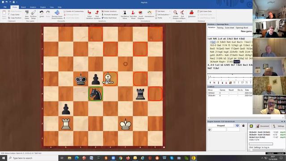
Task: Switch to the Score sheet tab
Action: tap(229, 28)
